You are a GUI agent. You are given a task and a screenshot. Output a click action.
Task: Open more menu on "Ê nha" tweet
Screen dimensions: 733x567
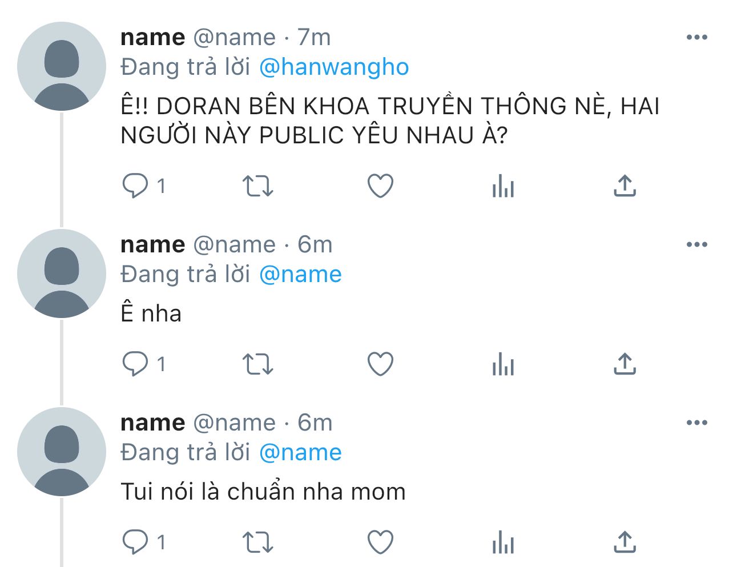[x=696, y=245]
